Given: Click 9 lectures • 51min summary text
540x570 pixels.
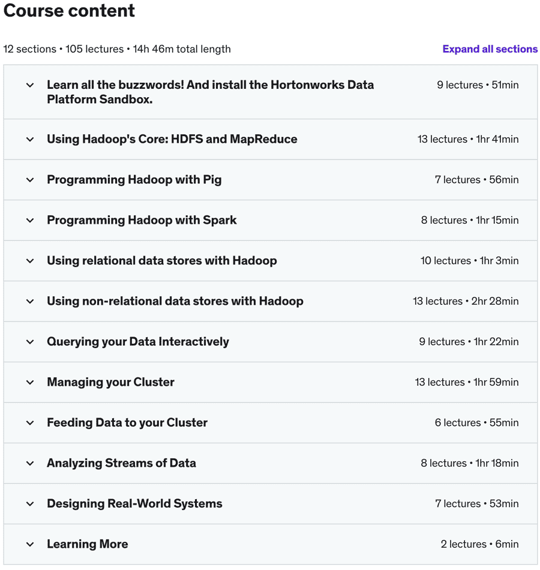Looking at the screenshot, I should tap(478, 85).
